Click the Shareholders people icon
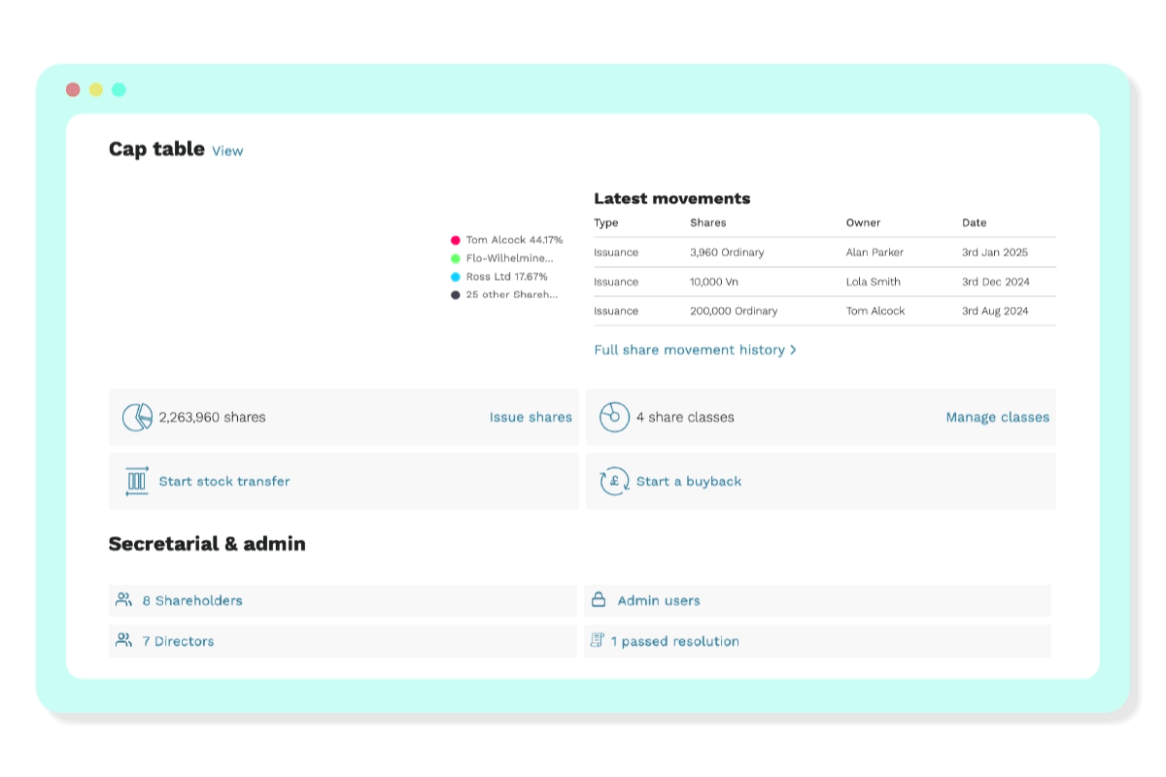1166x777 pixels. pos(123,599)
